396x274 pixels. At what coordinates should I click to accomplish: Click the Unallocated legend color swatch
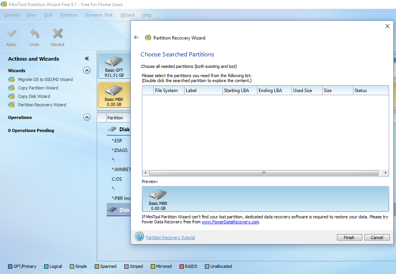coord(207,266)
